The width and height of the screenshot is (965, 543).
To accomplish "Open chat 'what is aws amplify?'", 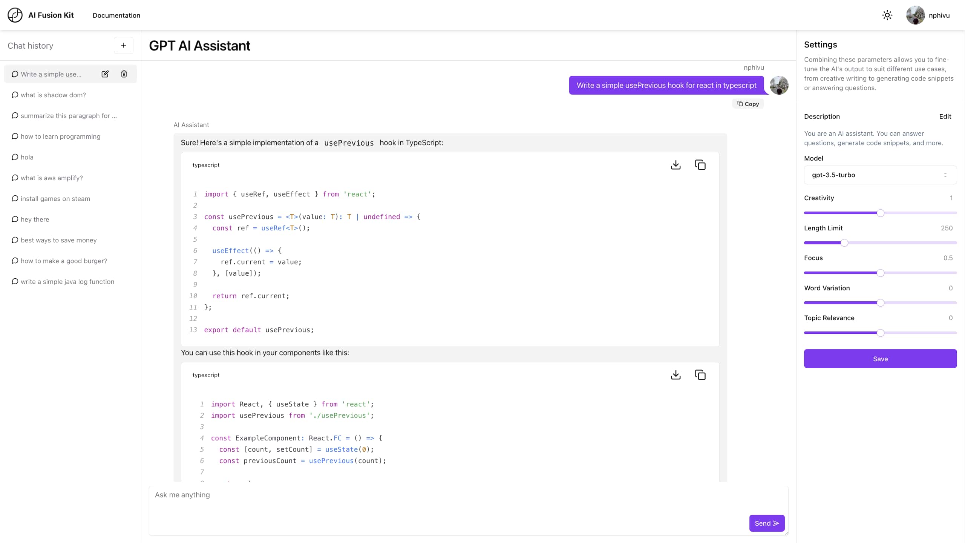I will point(70,178).
